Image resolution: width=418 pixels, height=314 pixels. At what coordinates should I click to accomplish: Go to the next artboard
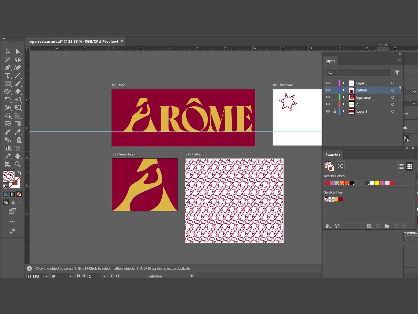pyautogui.click(x=112, y=276)
